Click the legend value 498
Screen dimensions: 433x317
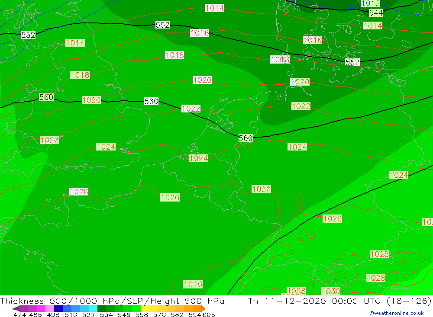[53, 314]
